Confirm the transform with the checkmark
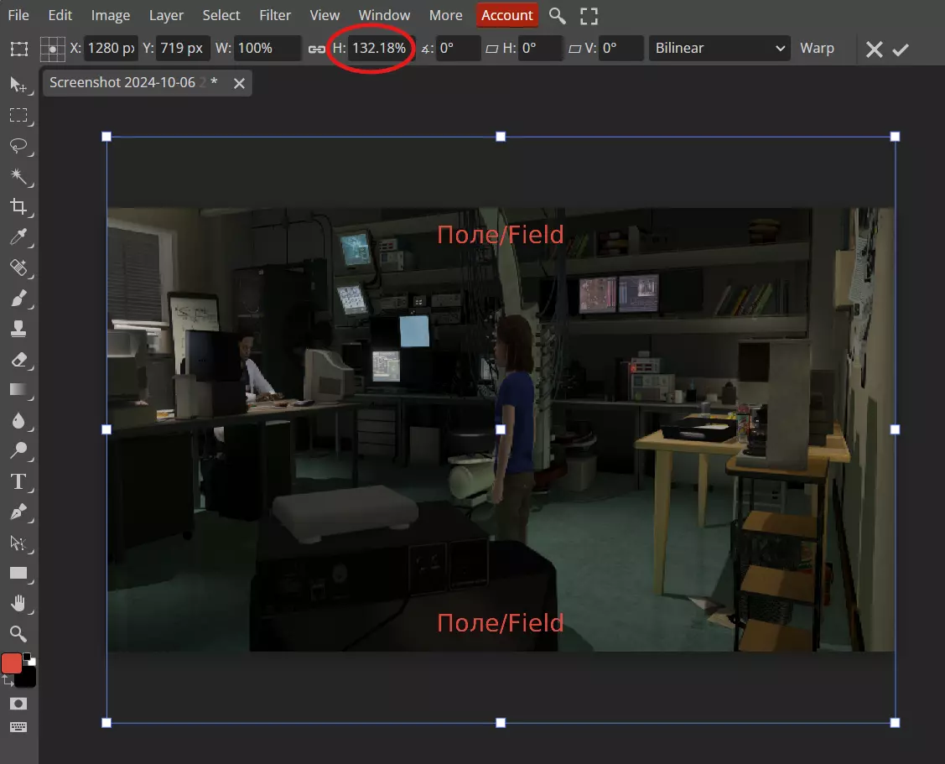The image size is (945, 764). 901,49
